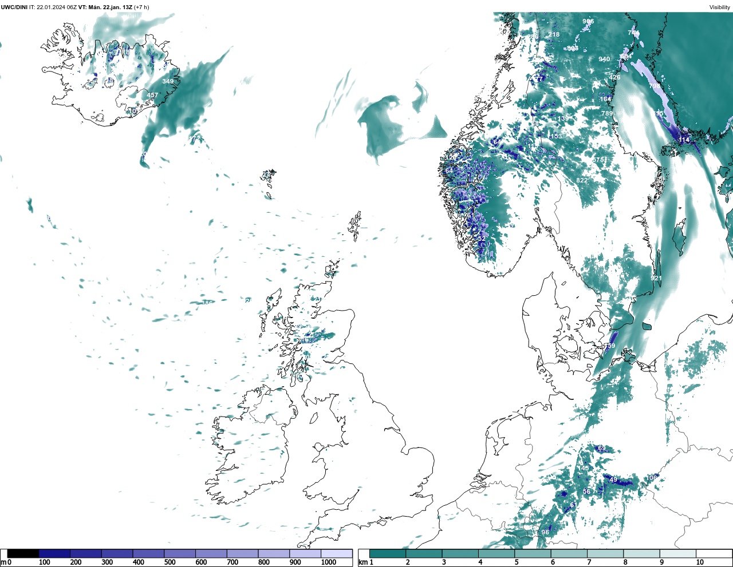Click the "349" value over Iceland

point(168,81)
